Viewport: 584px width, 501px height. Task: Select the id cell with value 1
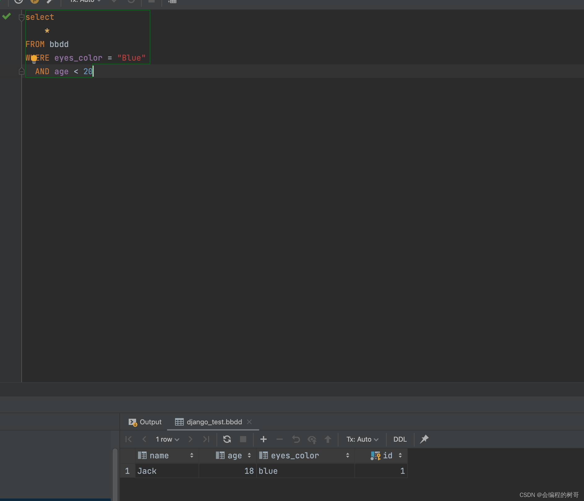point(381,471)
